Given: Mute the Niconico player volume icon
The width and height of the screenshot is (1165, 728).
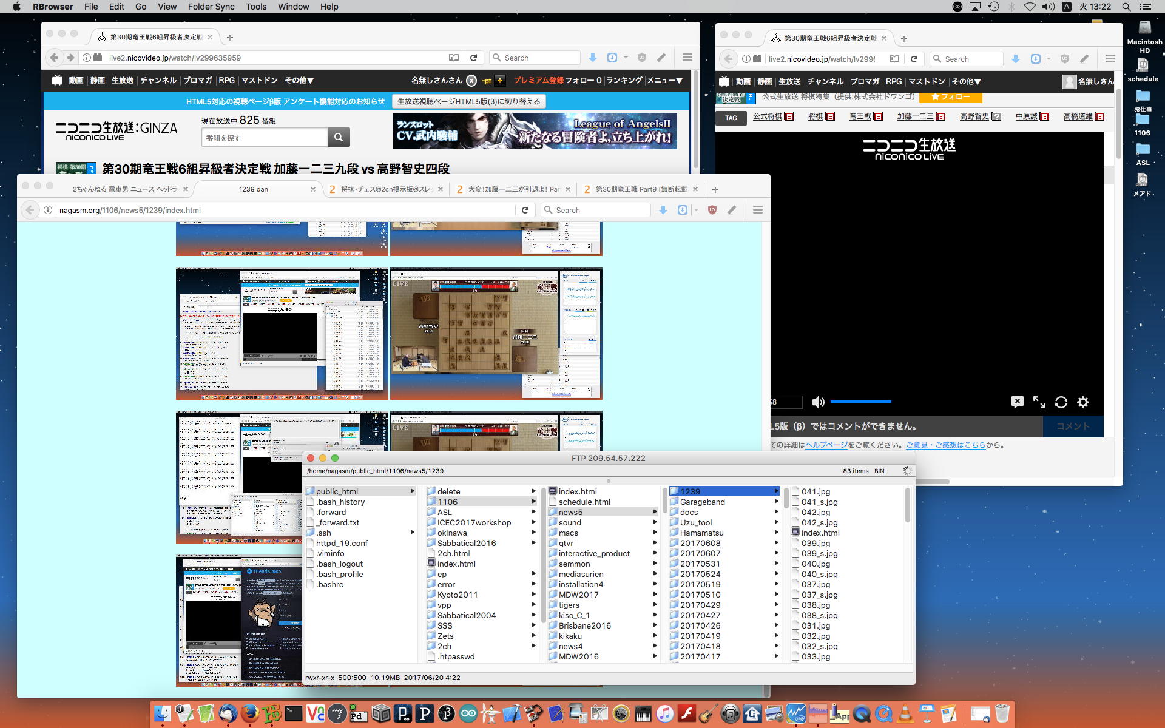Looking at the screenshot, I should tap(818, 402).
